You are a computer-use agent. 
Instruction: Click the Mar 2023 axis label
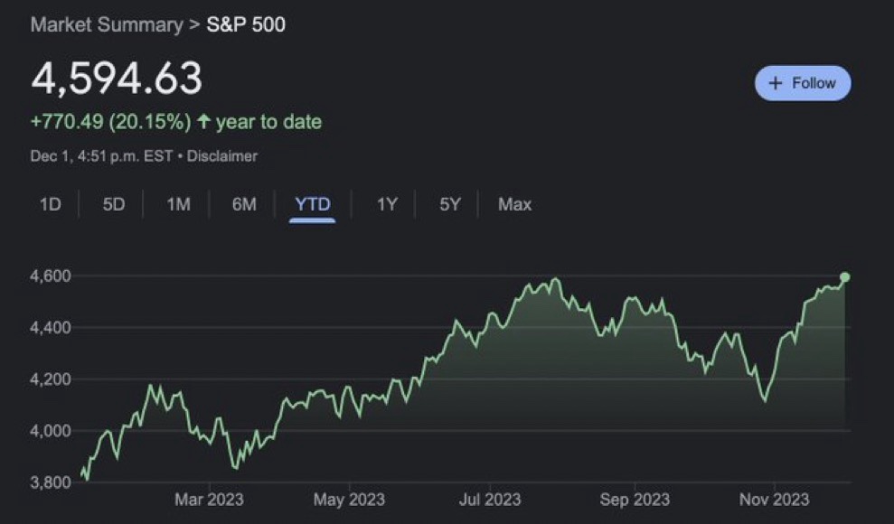[x=209, y=500]
